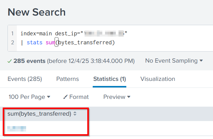Click the sort arrows on sum(bytes_transferred) column
The width and height of the screenshot is (213, 139).
pos(75,114)
